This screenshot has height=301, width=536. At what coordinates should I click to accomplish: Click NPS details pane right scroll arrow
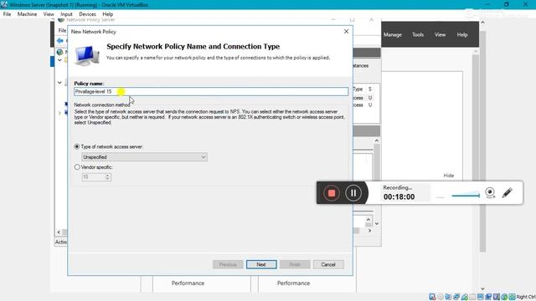point(369,231)
